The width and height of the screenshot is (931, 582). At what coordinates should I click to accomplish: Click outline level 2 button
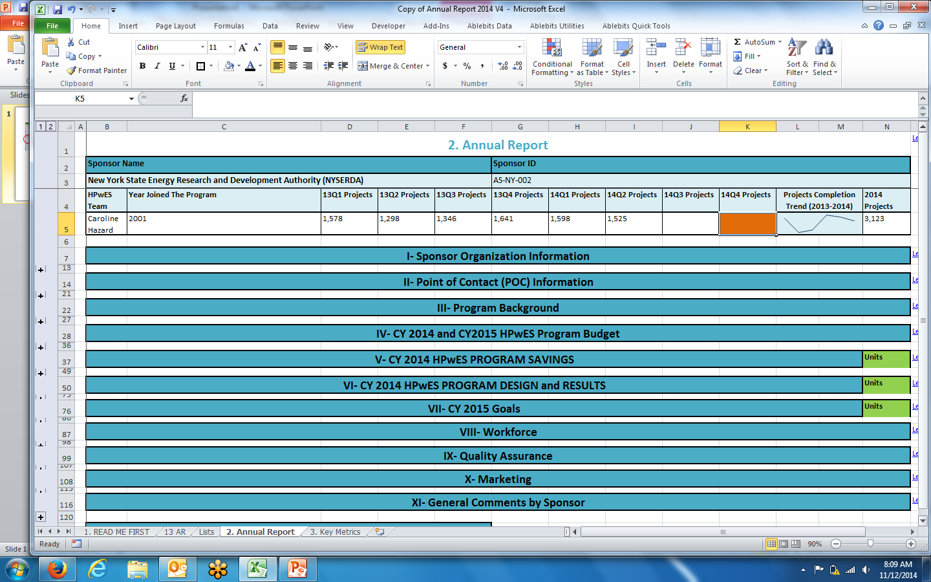[50, 126]
